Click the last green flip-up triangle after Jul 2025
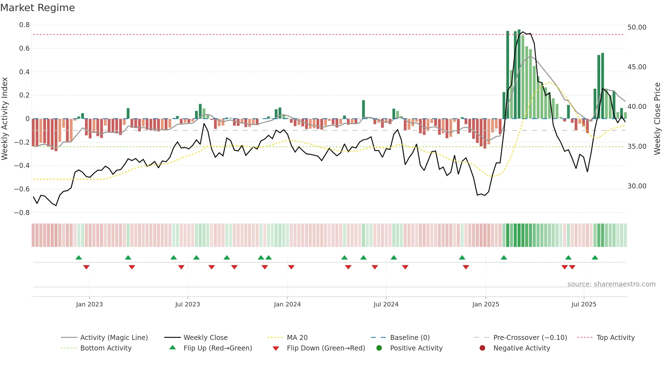 (x=595, y=258)
